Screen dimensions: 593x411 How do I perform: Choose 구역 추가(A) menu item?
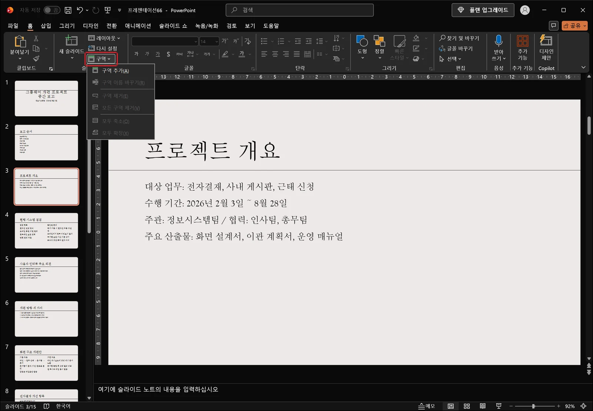(121, 71)
